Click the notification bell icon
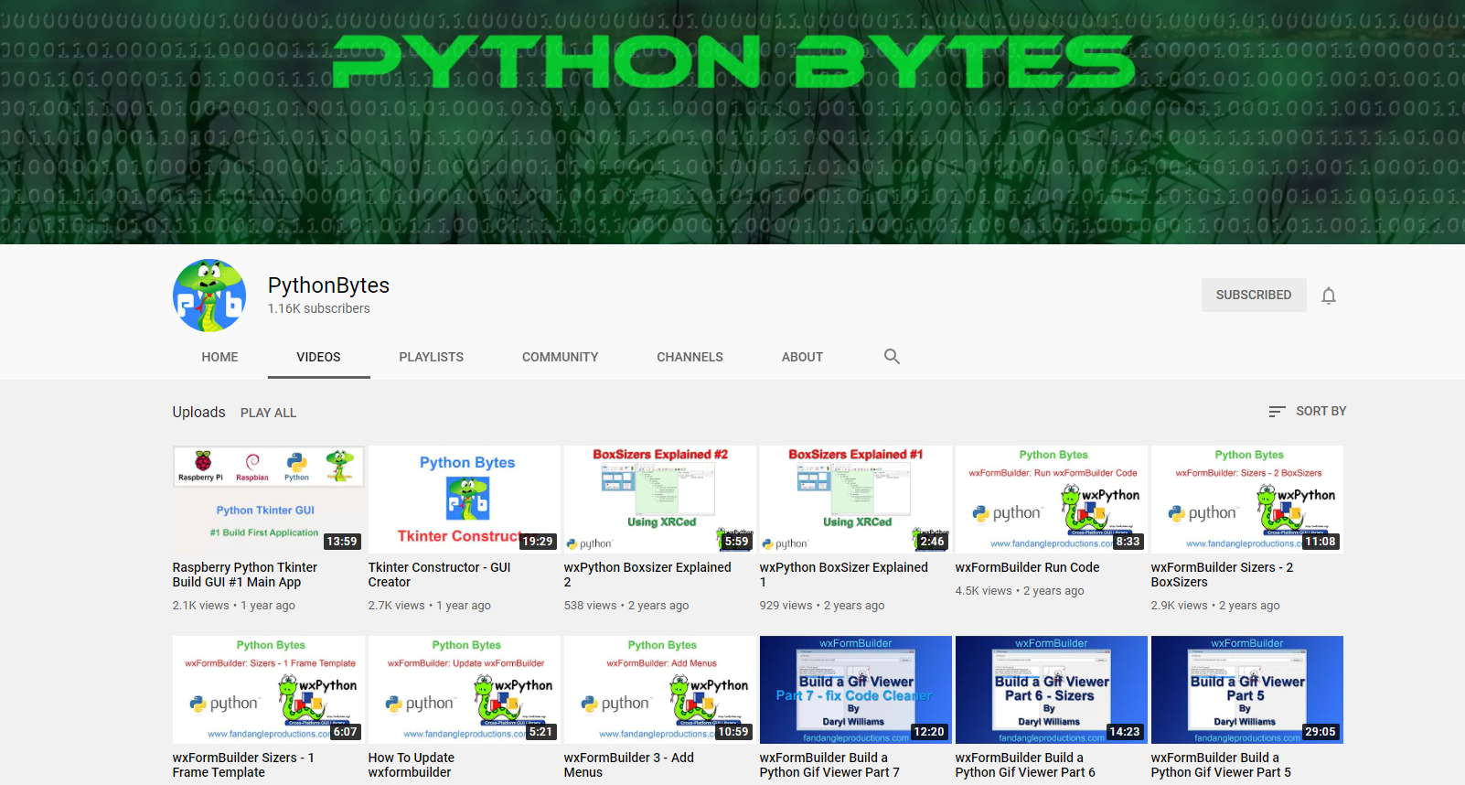 1329,296
